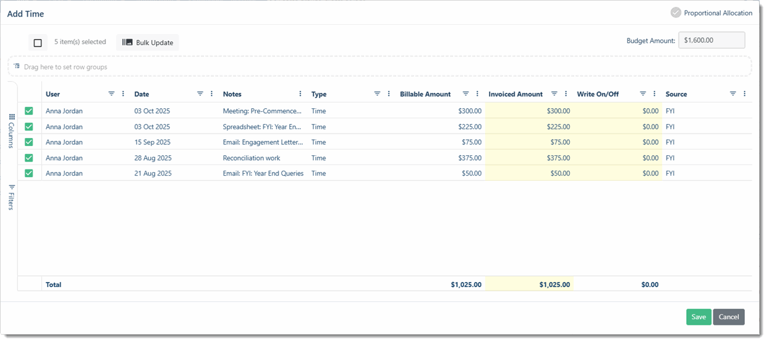The height and width of the screenshot is (339, 764).
Task: Open the Filters side panel tab
Action: 11,197
